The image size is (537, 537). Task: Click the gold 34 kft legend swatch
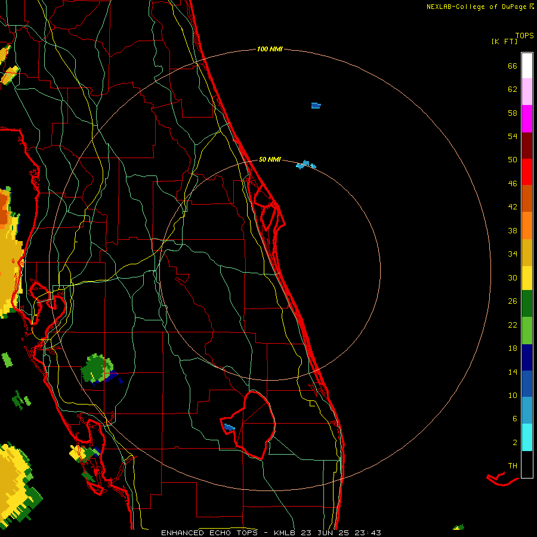pyautogui.click(x=527, y=252)
